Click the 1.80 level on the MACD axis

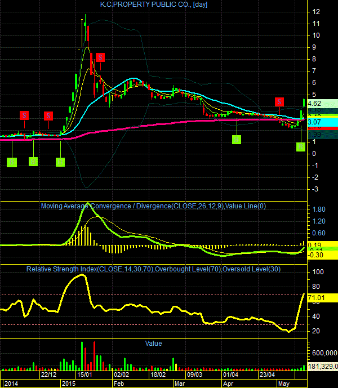pos(319,209)
